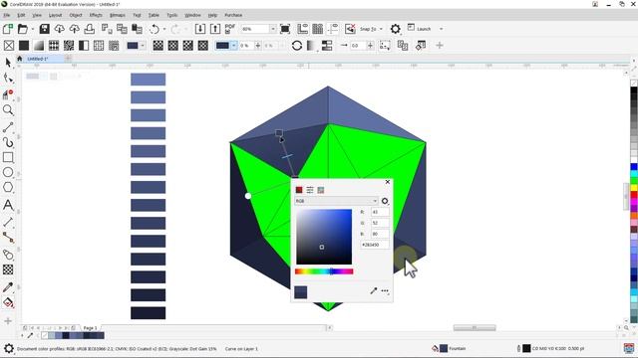Click inside the color saturation field
Screen dimensions: 638x358
click(x=324, y=237)
